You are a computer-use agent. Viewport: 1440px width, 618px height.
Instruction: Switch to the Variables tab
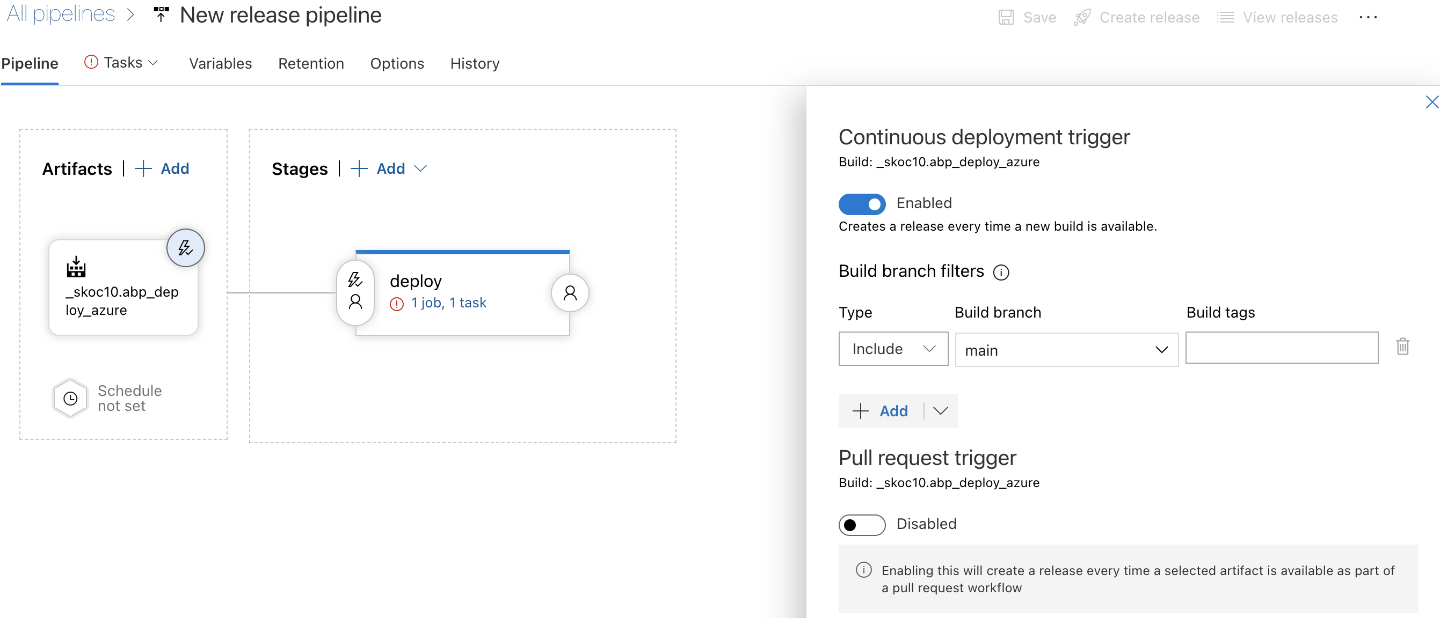(x=220, y=63)
